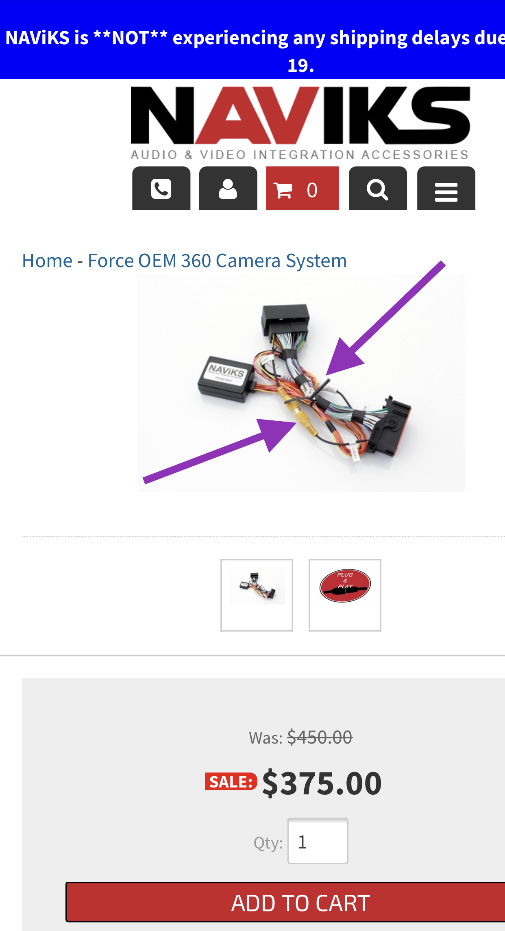Tap the blue shipping delays announcement banner
This screenshot has width=505, height=931.
coord(252,39)
